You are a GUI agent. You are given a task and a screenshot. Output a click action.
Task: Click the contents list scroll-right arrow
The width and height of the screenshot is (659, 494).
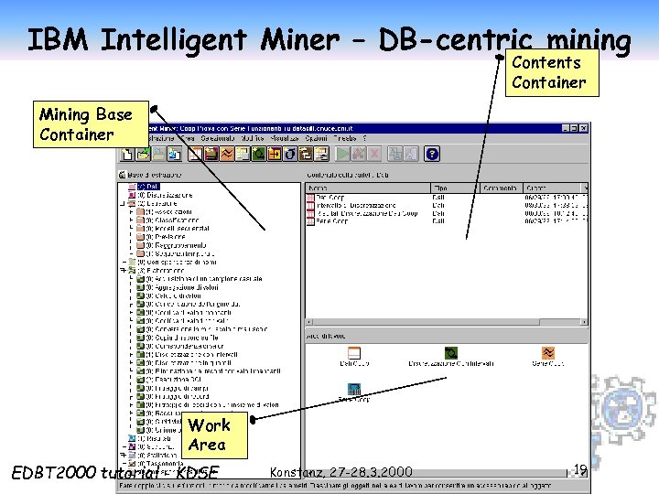[584, 322]
